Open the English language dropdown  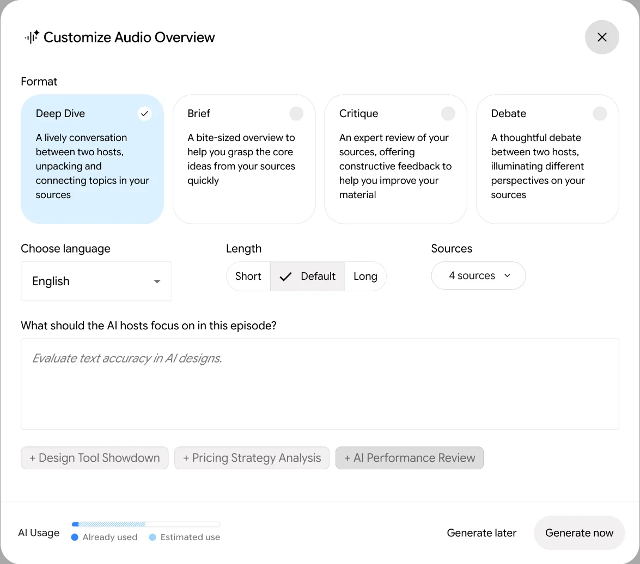click(x=96, y=281)
